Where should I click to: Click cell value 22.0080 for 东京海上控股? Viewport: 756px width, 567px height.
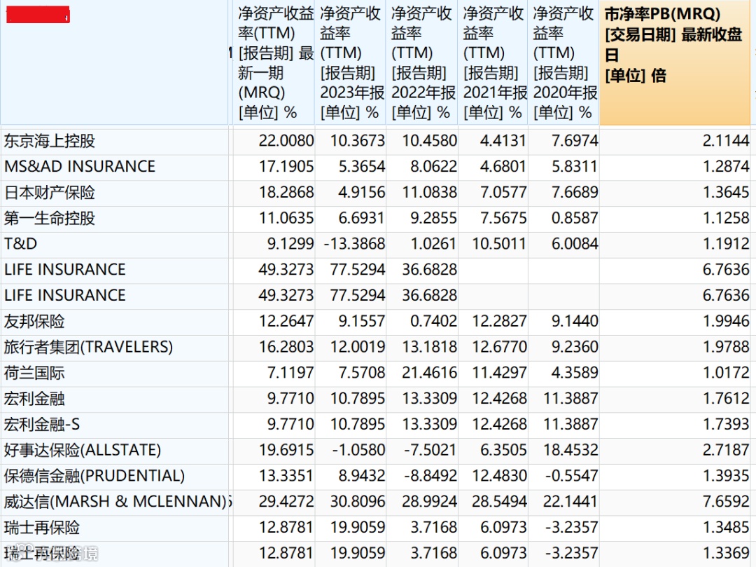pyautogui.click(x=286, y=141)
